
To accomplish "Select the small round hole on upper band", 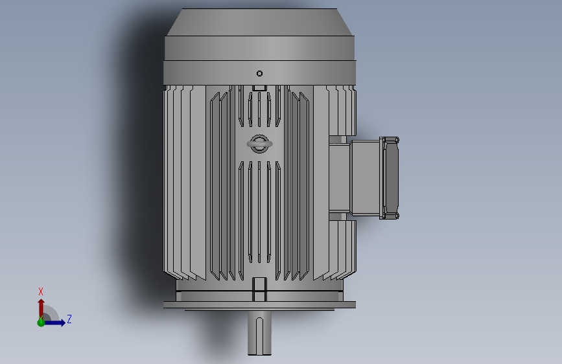I will click(259, 73).
